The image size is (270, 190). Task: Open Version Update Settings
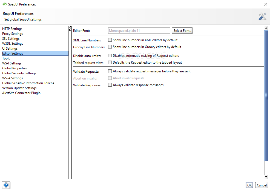(35, 88)
